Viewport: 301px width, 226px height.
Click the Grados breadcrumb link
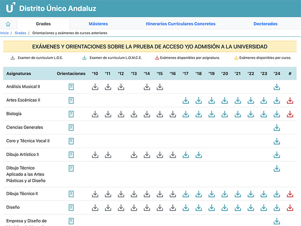(x=20, y=33)
